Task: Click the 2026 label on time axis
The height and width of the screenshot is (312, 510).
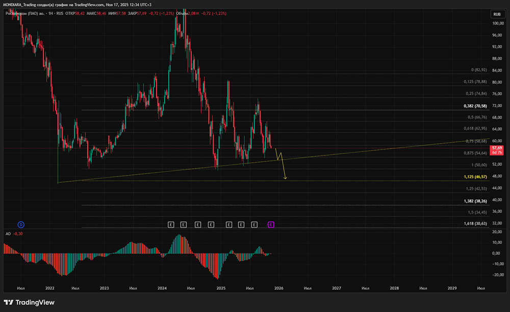Action: pos(279,288)
